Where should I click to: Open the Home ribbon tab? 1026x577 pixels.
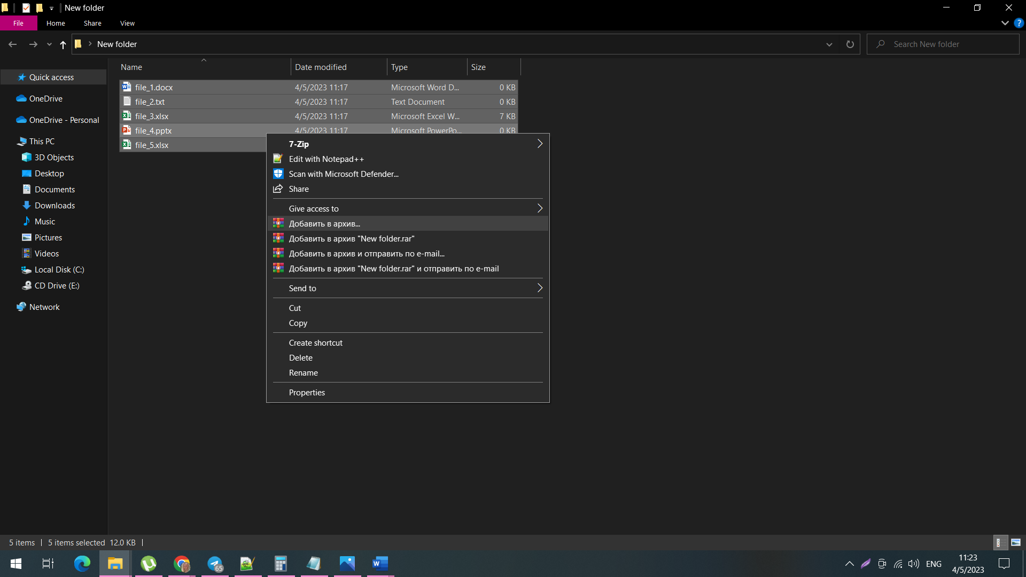pyautogui.click(x=56, y=23)
